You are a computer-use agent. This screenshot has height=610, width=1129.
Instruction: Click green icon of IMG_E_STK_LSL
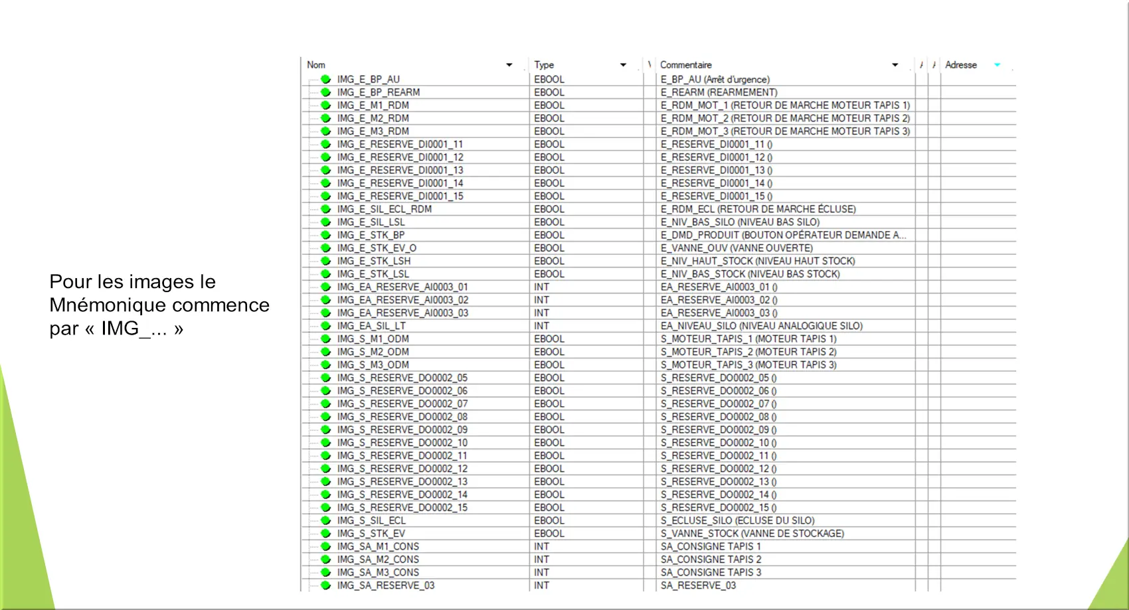coord(325,273)
